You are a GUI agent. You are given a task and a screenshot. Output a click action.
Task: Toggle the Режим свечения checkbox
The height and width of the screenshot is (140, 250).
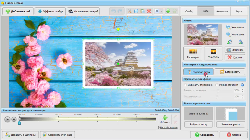[217, 85]
